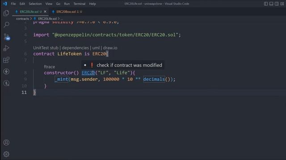Click the uml code lens

pyautogui.click(x=96, y=48)
